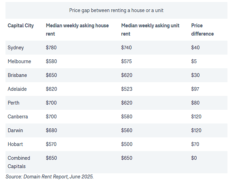Select the Hobart row label
The height and width of the screenshot is (186, 234).
pyautogui.click(x=15, y=144)
